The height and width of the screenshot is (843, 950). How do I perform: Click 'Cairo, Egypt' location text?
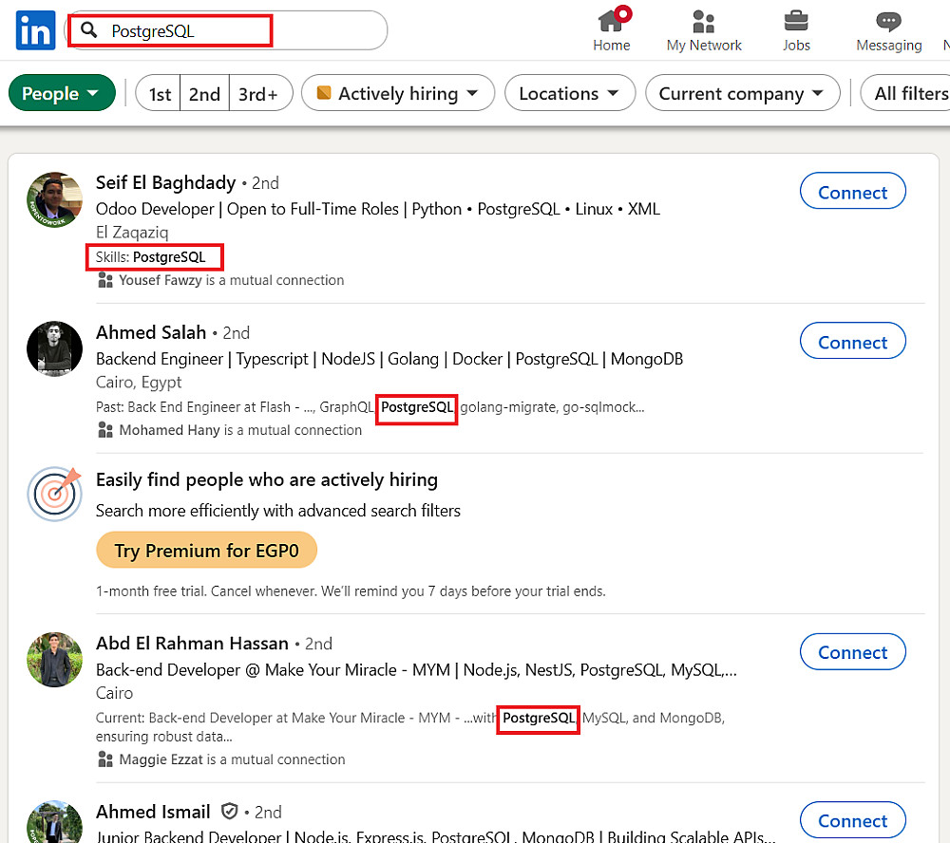tap(139, 383)
